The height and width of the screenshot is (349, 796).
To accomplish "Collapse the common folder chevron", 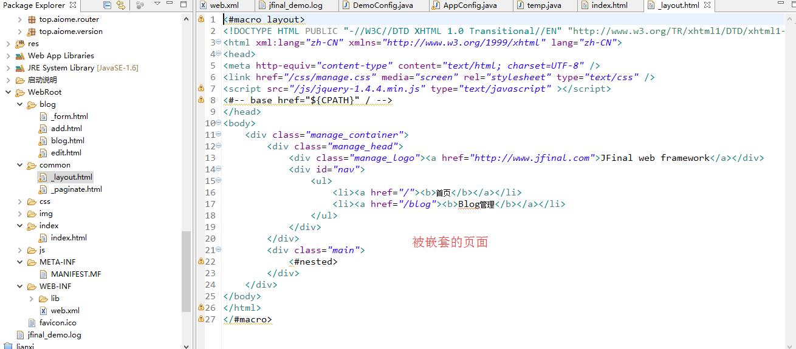I will pyautogui.click(x=19, y=165).
